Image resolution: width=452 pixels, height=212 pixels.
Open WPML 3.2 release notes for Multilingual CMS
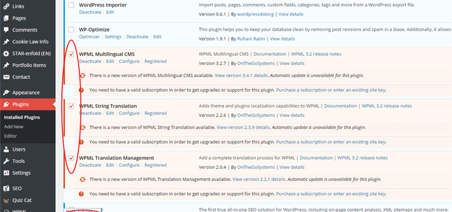point(316,54)
